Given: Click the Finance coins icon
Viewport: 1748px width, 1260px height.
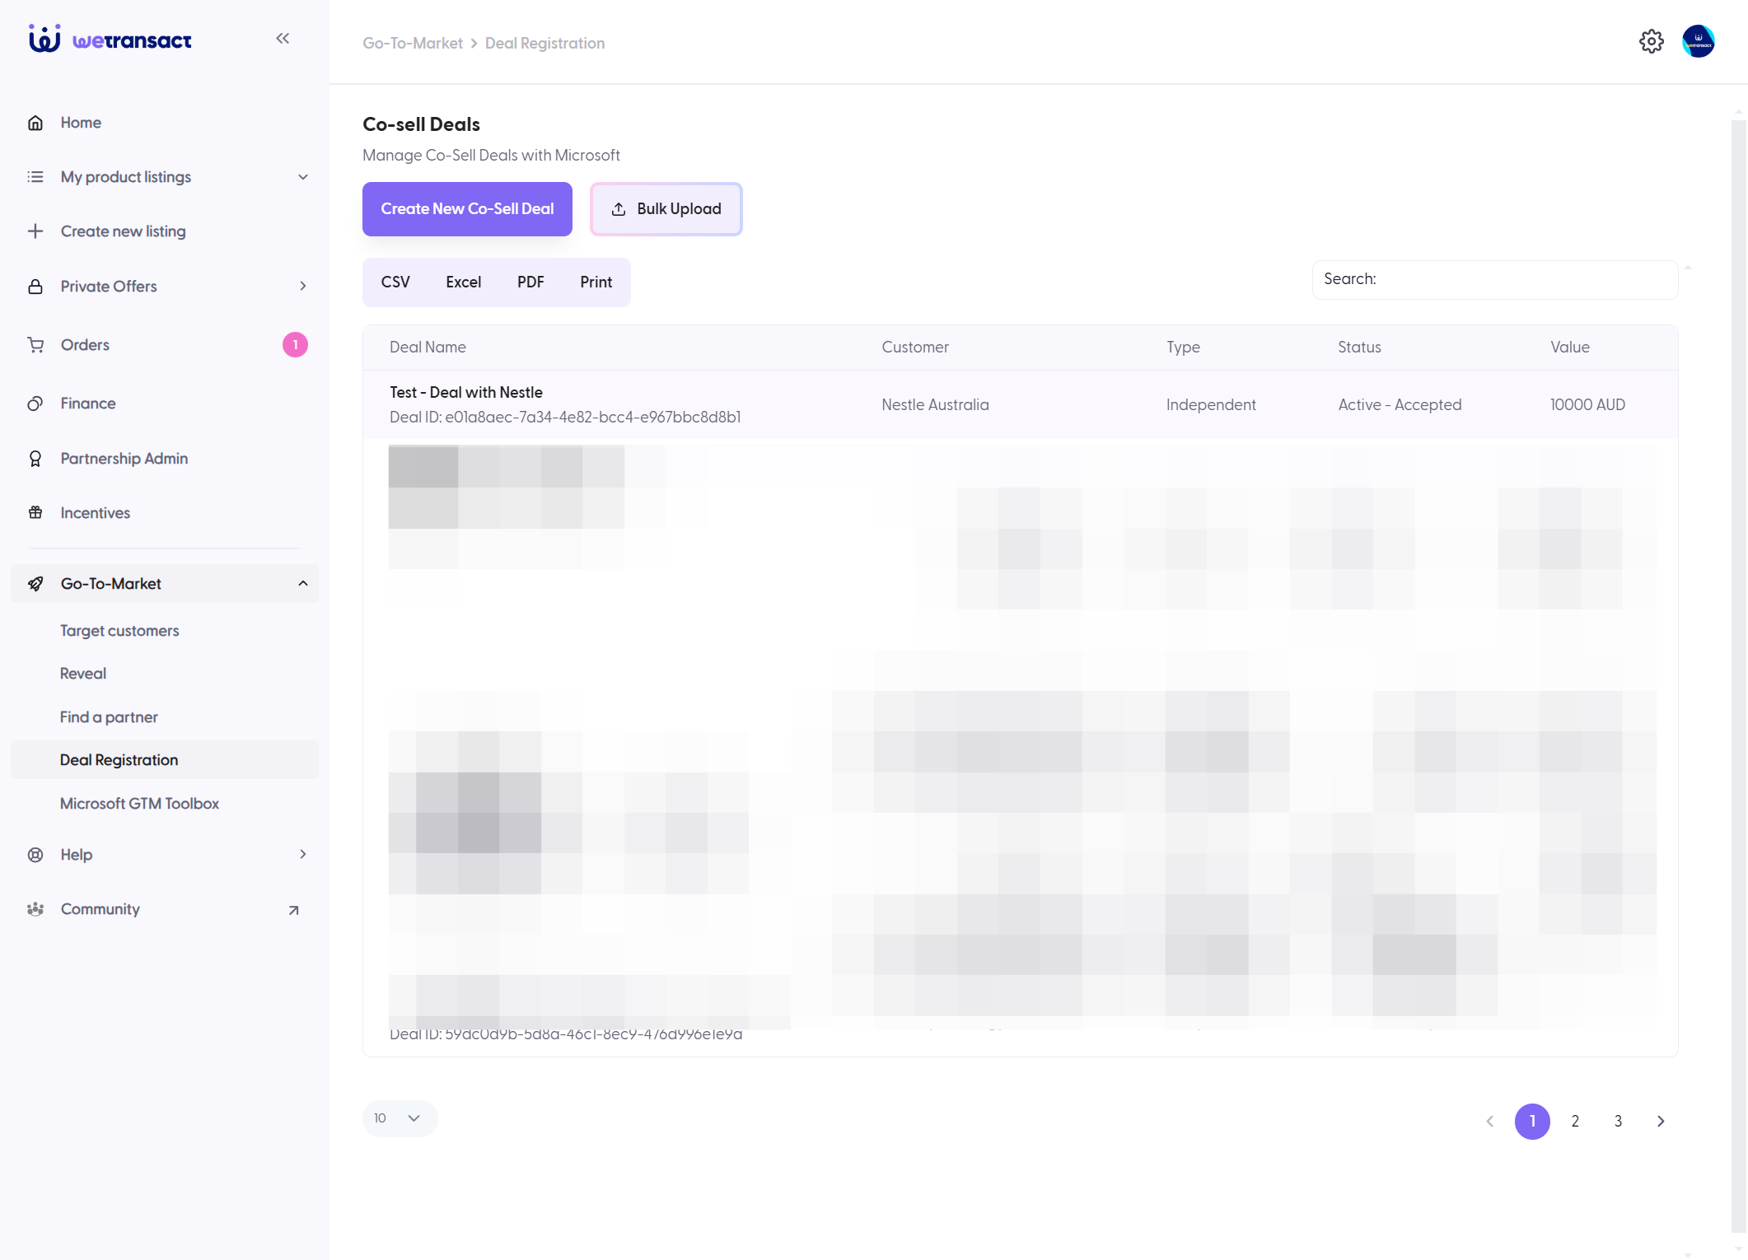Looking at the screenshot, I should (35, 404).
